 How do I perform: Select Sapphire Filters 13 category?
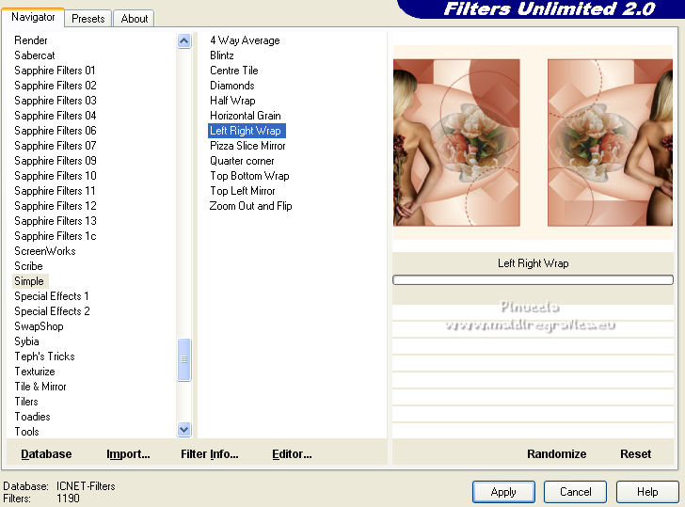point(55,221)
